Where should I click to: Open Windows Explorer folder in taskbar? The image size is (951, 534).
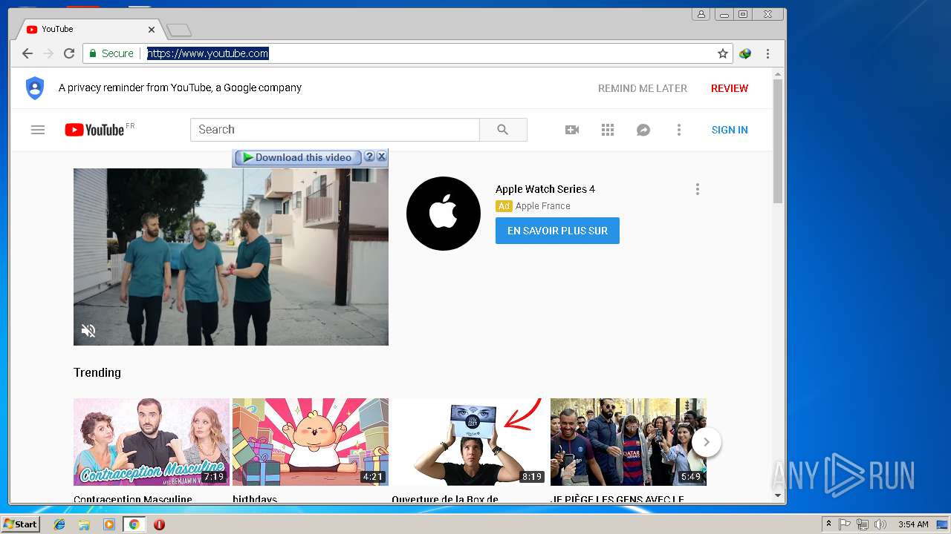[x=84, y=524]
